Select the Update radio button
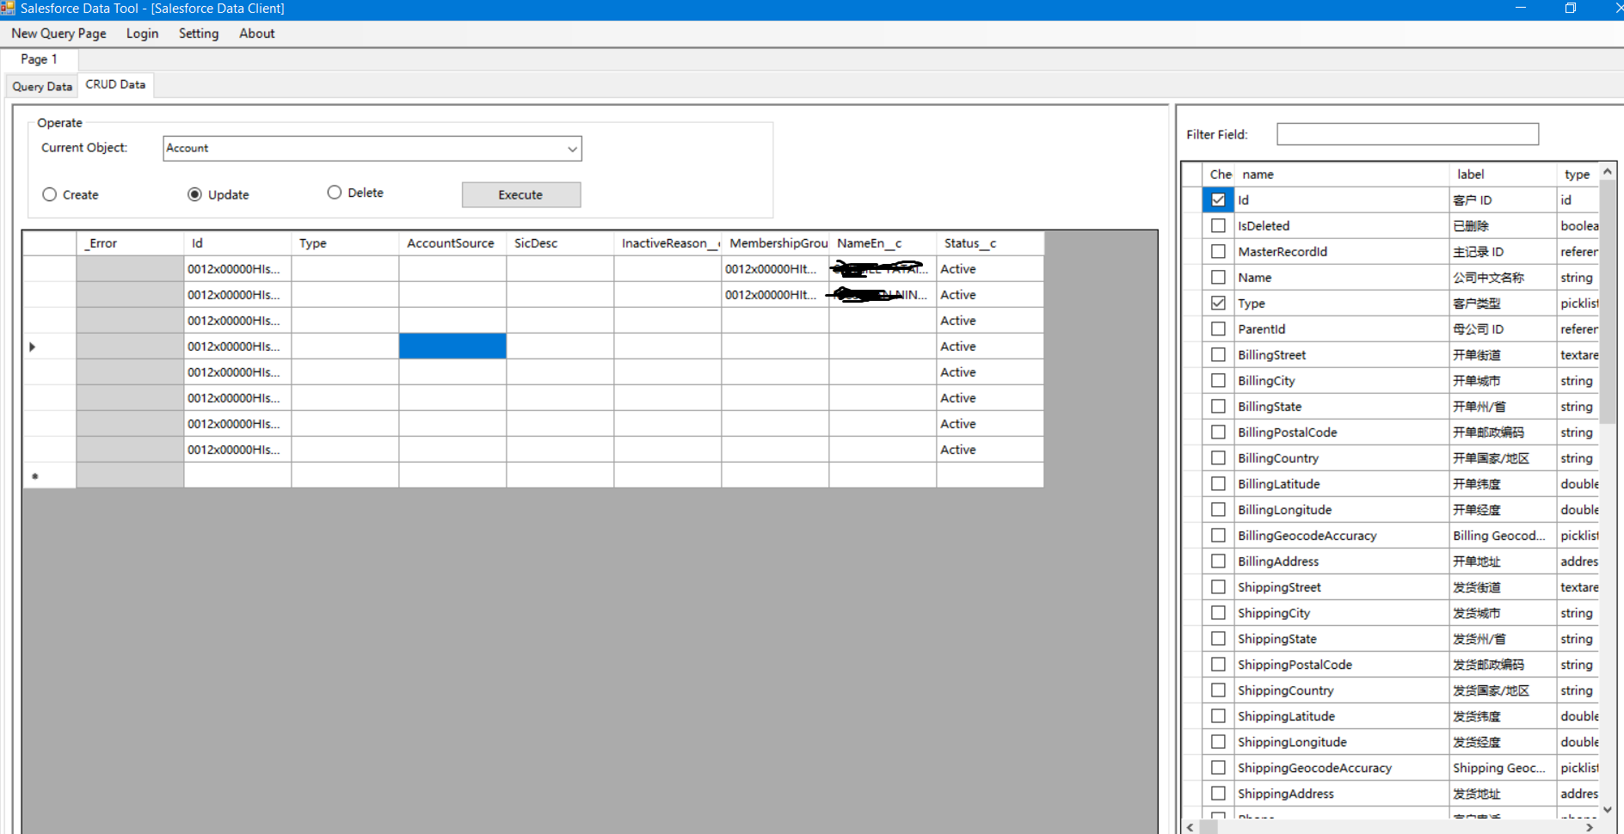 [194, 194]
